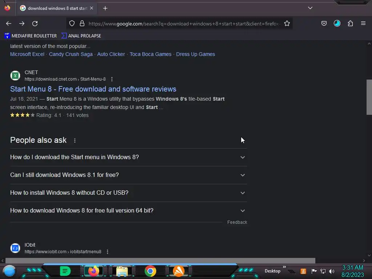Screen dimensions: 372x279
Task: Open the green notes app in taskbar
Action: tap(65, 271)
